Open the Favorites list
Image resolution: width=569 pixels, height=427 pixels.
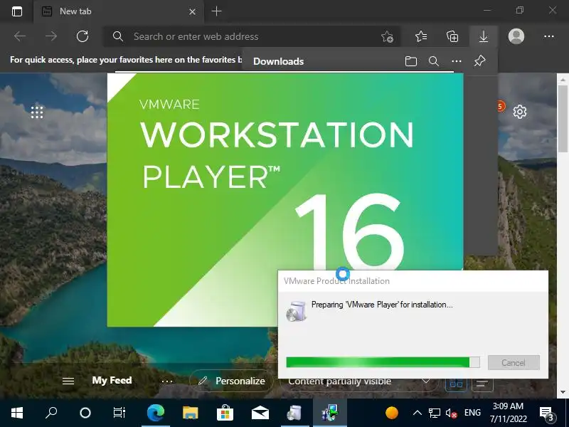pyautogui.click(x=421, y=36)
